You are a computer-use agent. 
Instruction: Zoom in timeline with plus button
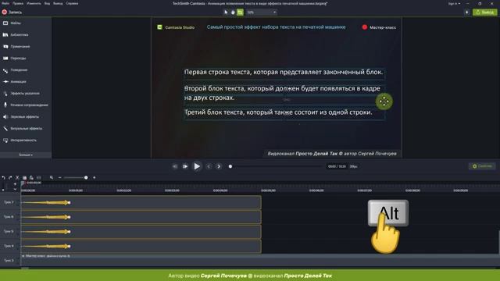pyautogui.click(x=94, y=177)
